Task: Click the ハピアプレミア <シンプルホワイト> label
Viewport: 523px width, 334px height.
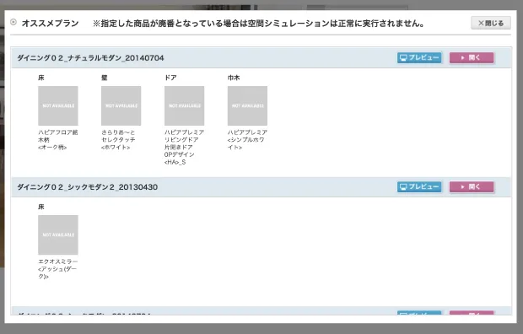Action: [247, 140]
